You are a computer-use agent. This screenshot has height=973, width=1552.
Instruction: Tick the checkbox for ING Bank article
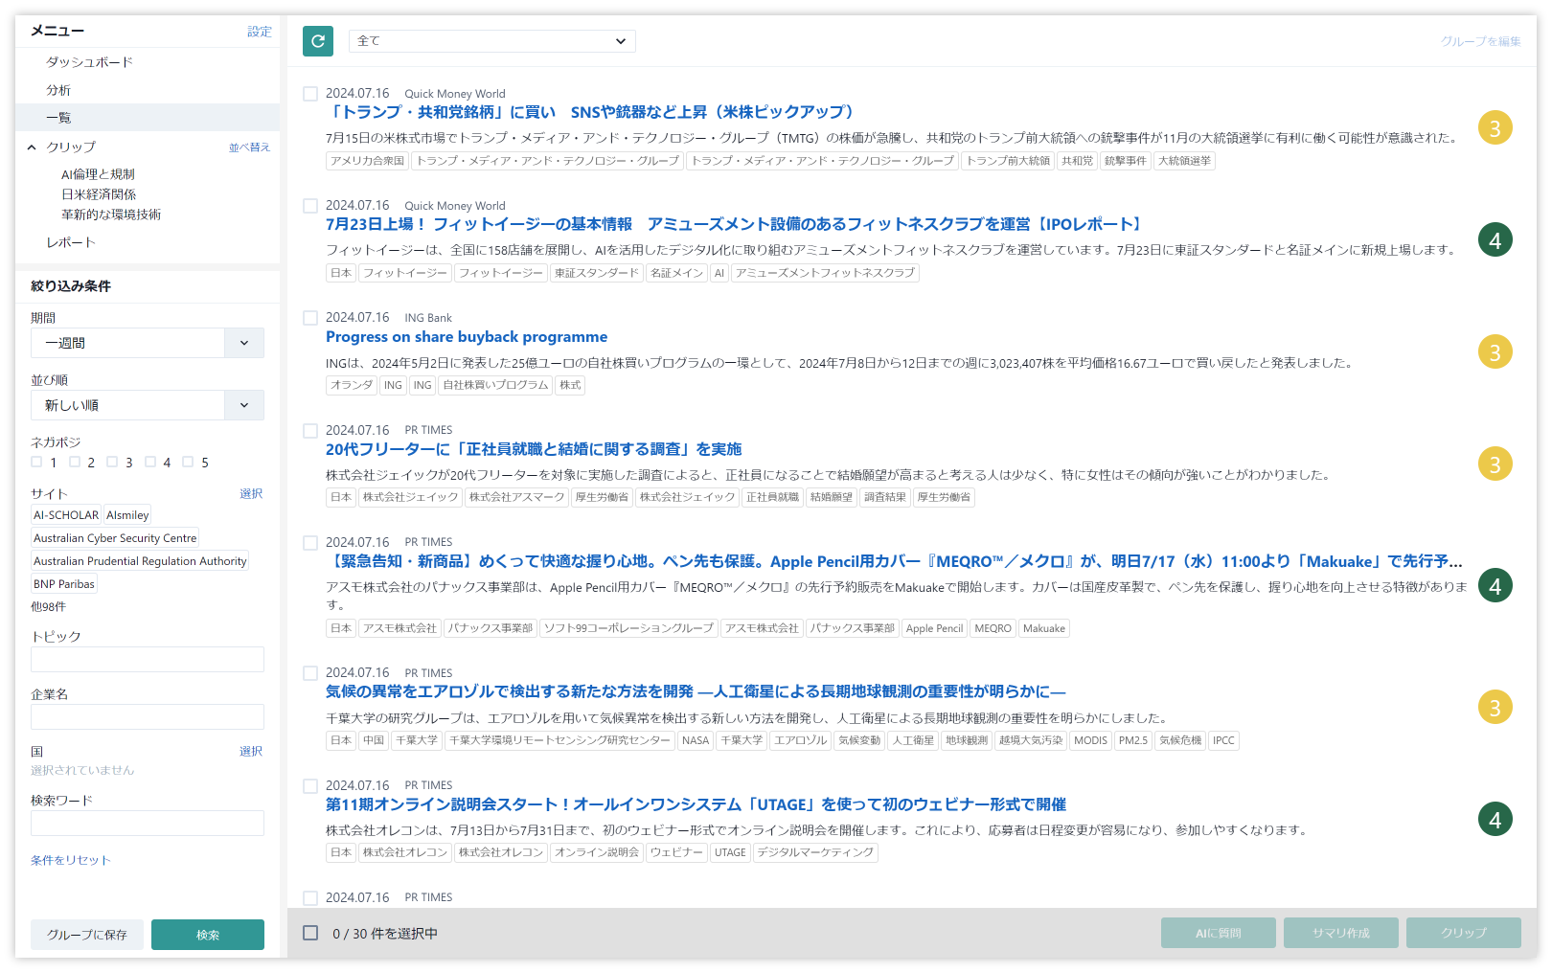310,318
